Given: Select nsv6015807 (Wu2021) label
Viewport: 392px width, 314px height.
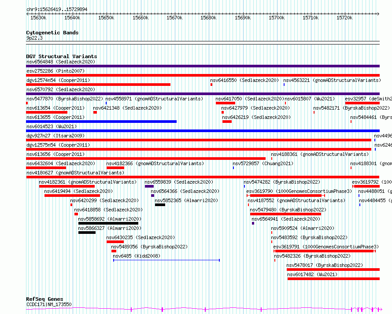Looking at the screenshot, I should 310,99.
